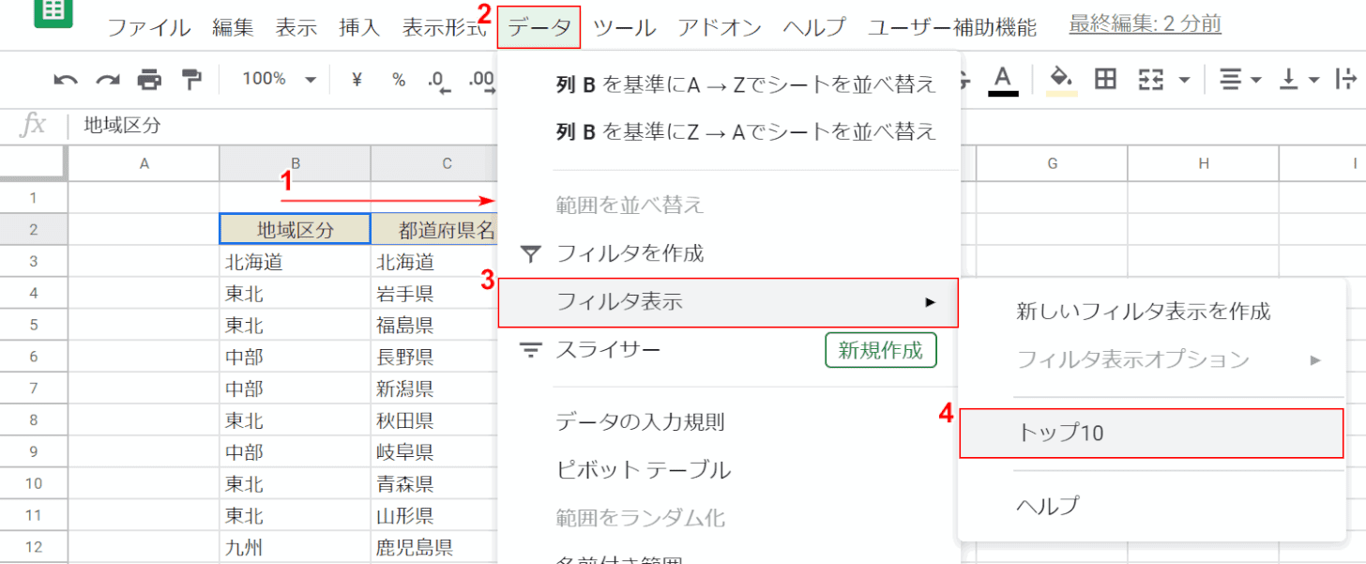Open the horizontal align dropdown

pyautogui.click(x=1240, y=81)
